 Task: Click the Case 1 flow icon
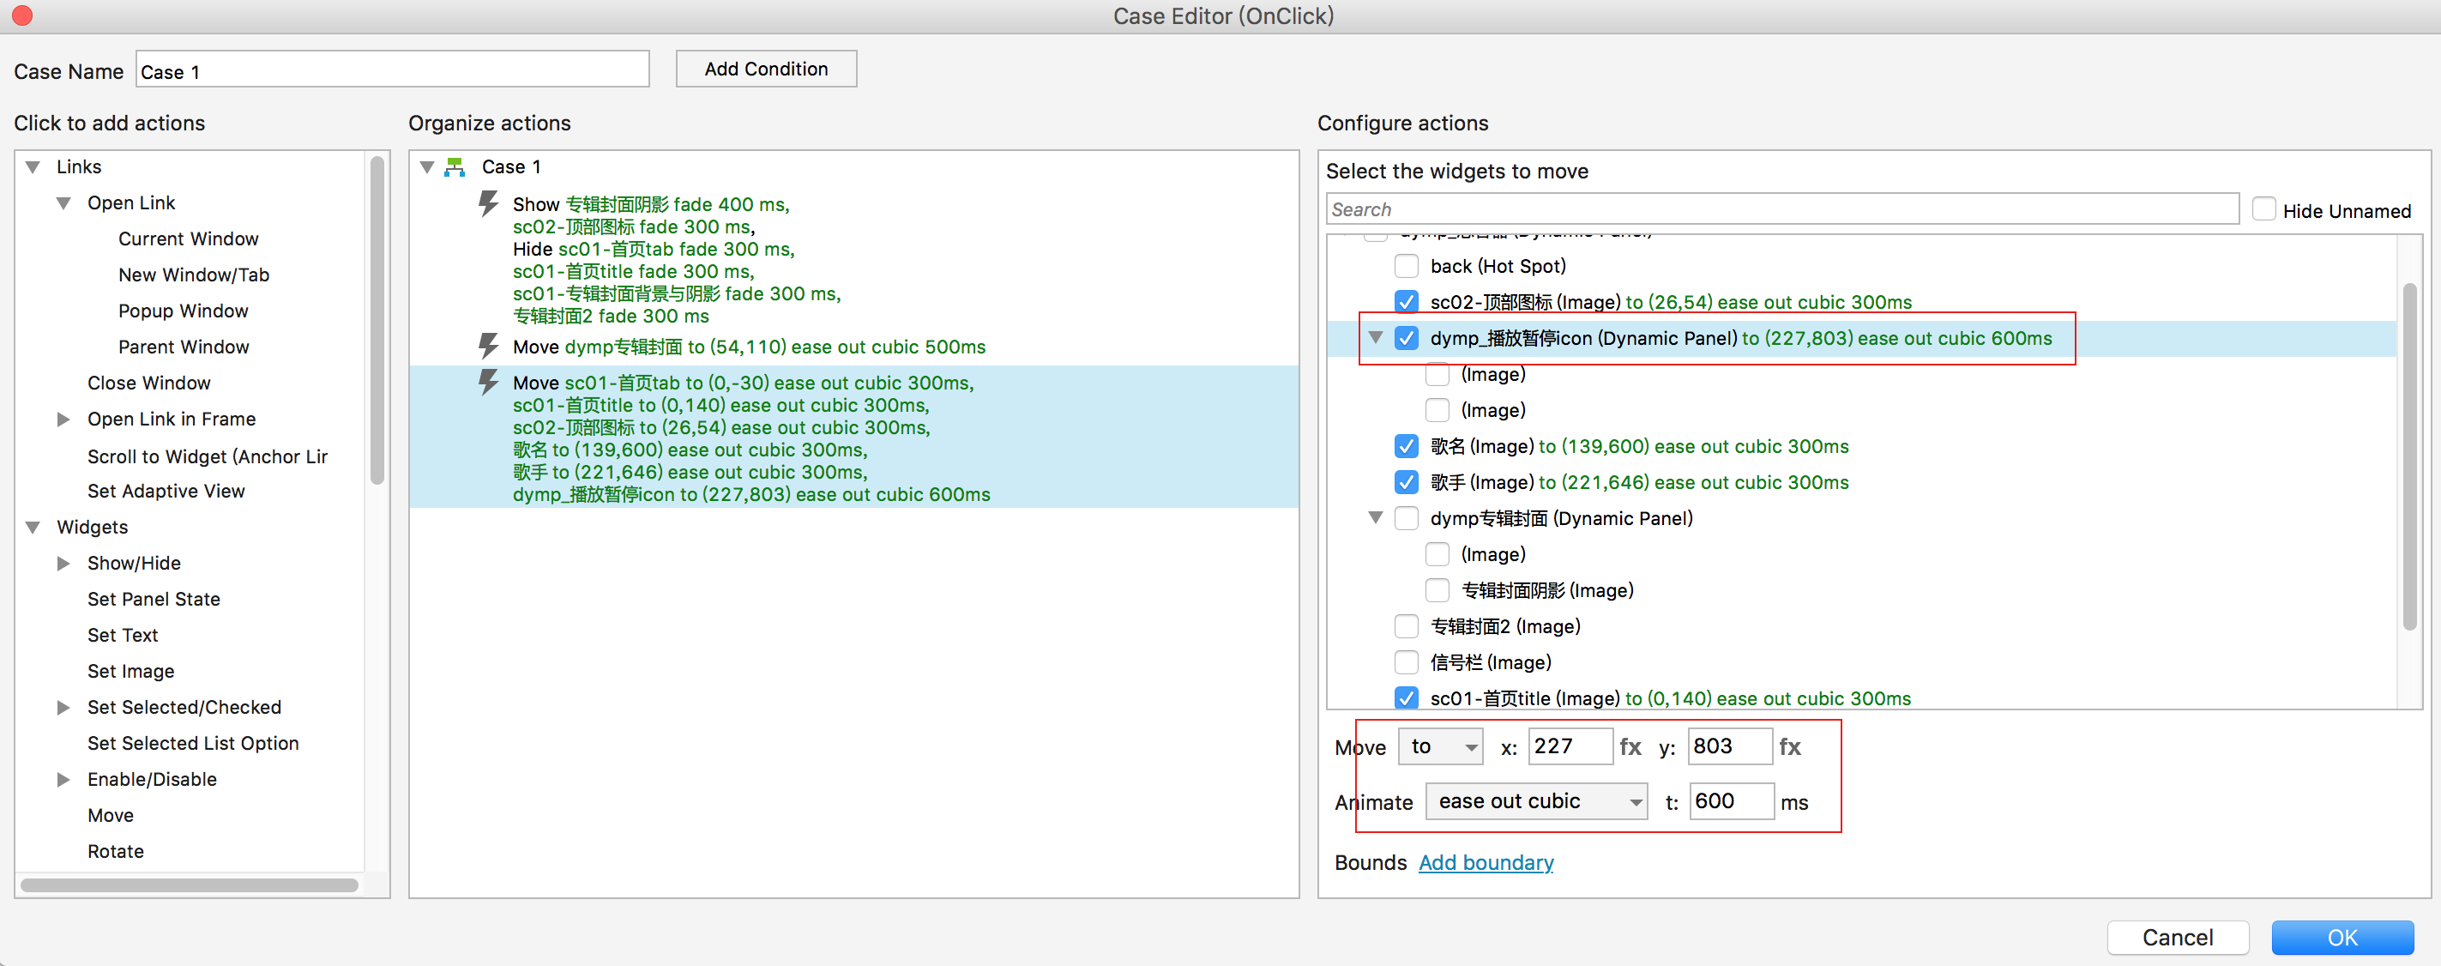click(455, 166)
